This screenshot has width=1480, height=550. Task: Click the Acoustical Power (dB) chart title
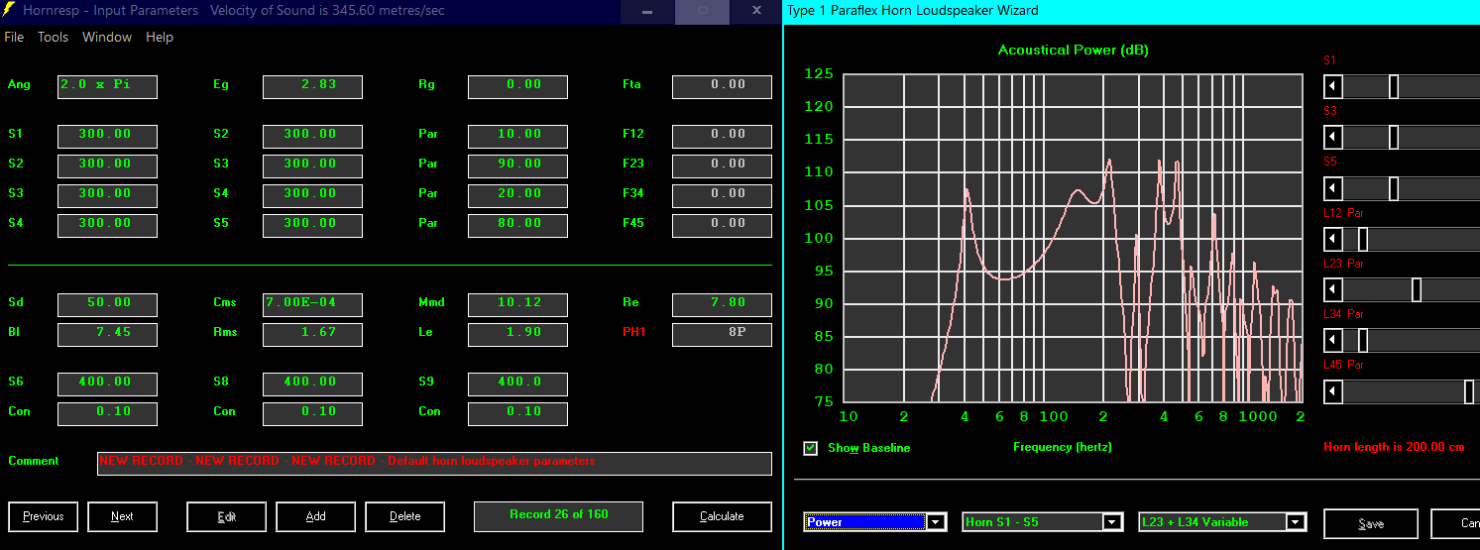pyautogui.click(x=1074, y=50)
